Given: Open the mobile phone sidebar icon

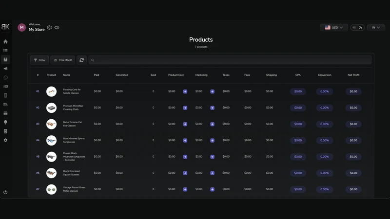Looking at the screenshot, I should 5,95.
